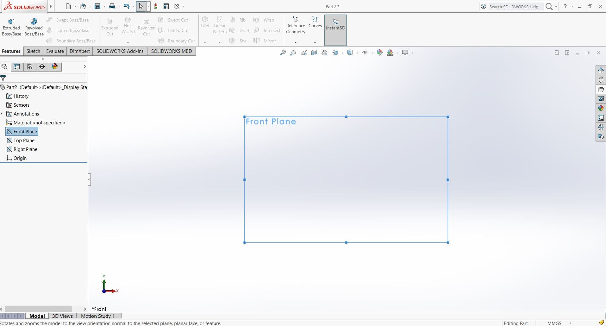Screen dimensions: 606x326
Task: Click the Rebuild traffic light icon
Action: tap(156, 6)
